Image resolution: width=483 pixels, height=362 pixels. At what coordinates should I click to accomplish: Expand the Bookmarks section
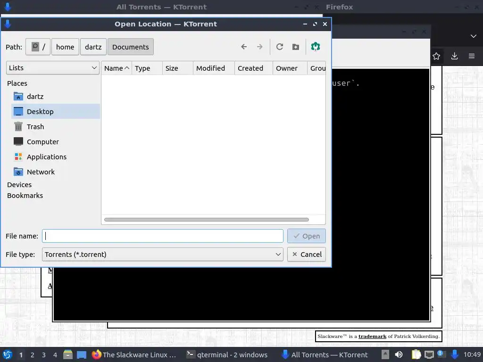(25, 196)
